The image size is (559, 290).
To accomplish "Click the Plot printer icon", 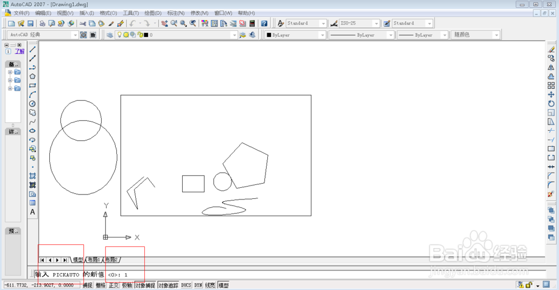I will coord(42,23).
